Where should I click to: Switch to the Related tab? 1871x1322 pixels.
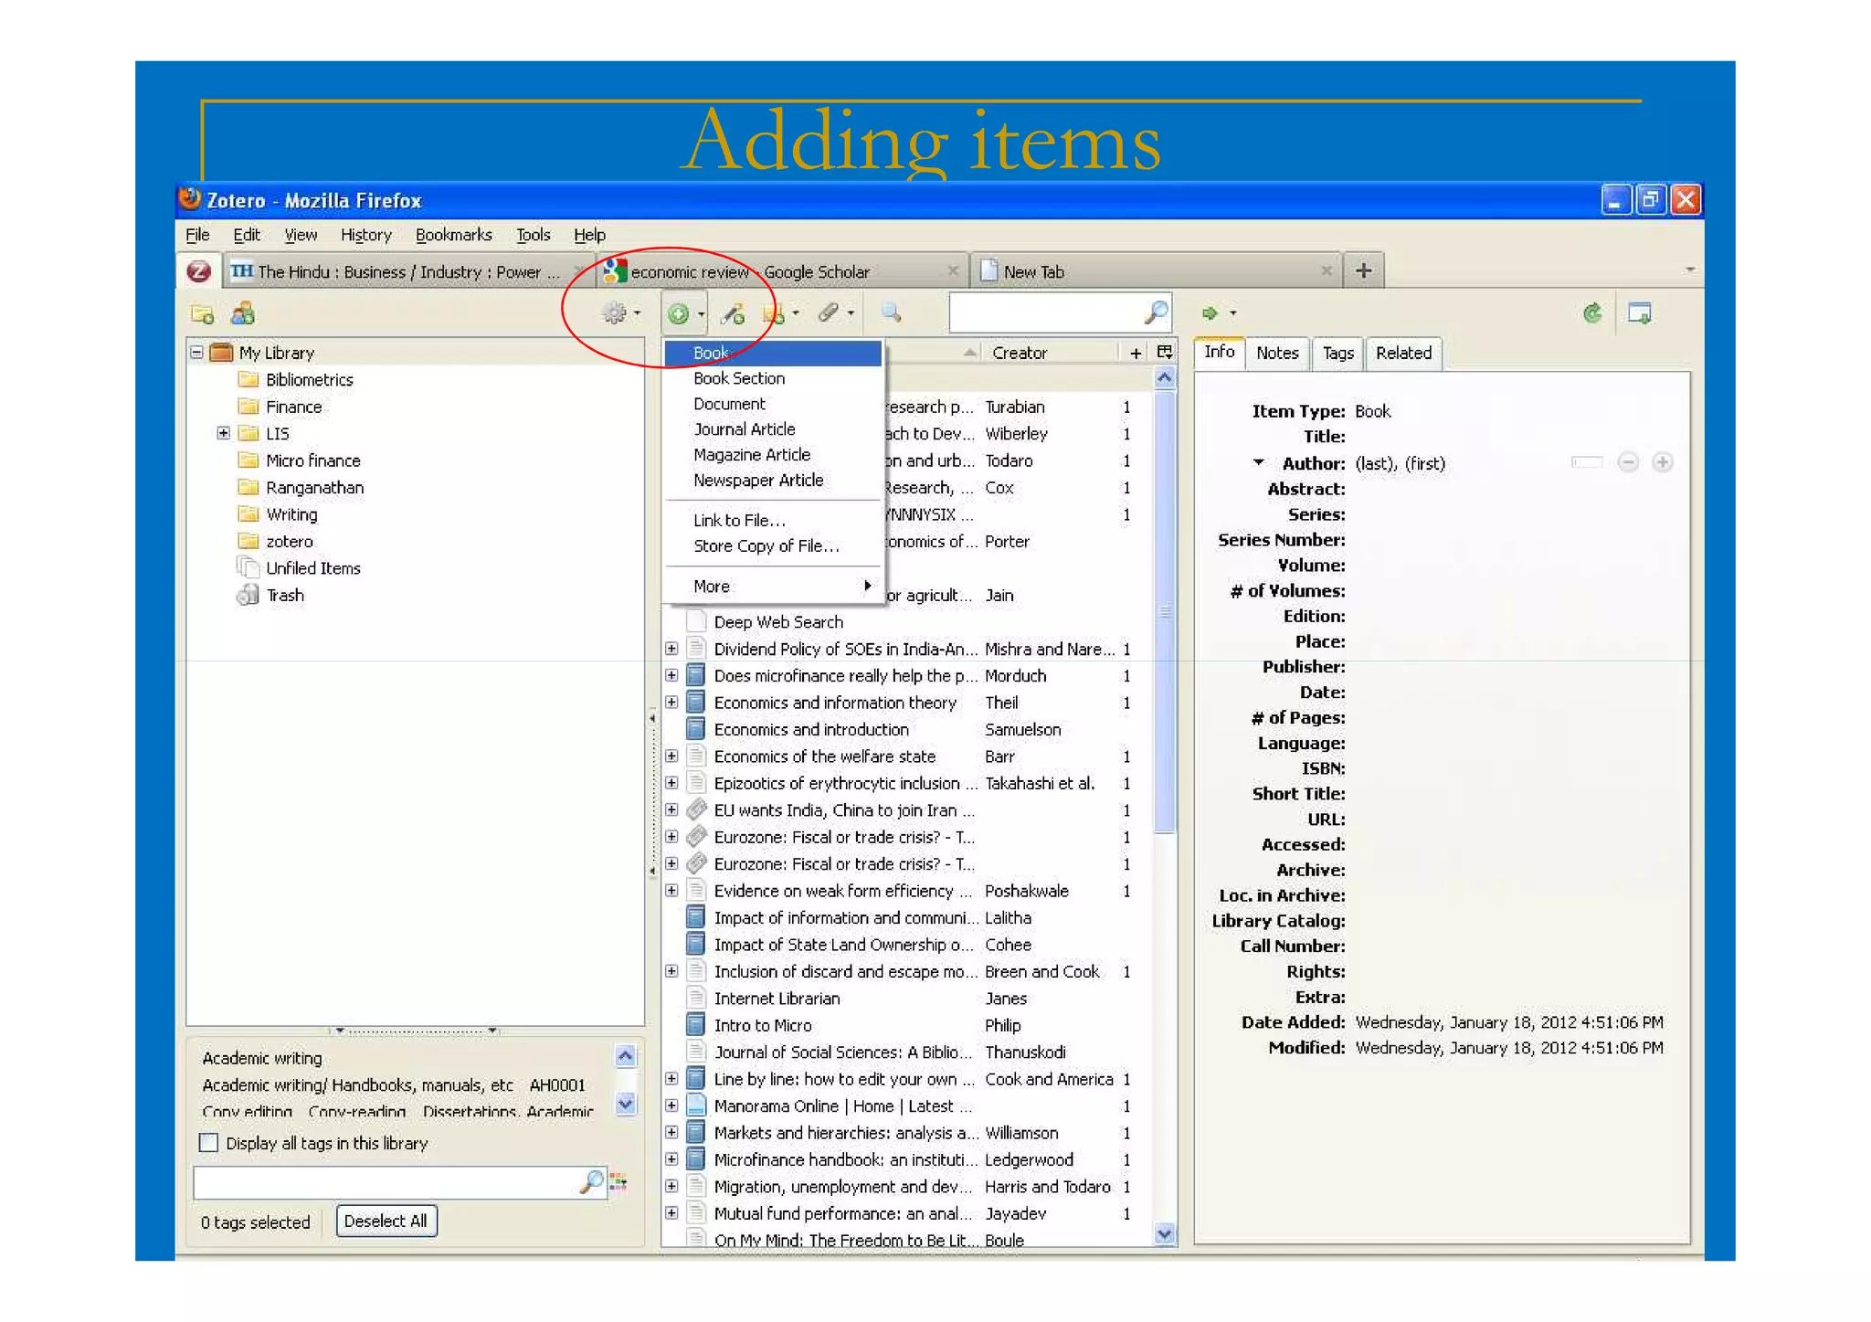click(x=1403, y=353)
